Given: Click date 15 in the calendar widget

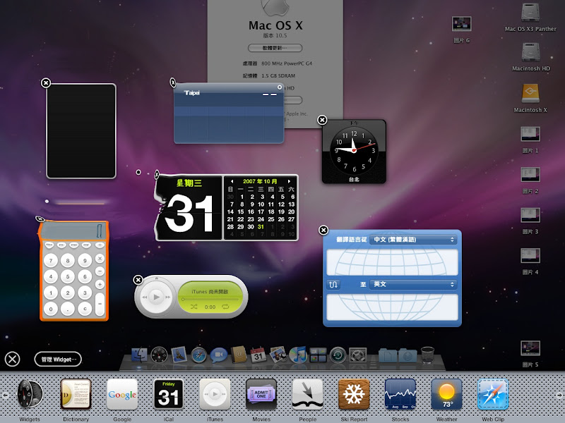Looking at the screenshot, I should [x=240, y=212].
